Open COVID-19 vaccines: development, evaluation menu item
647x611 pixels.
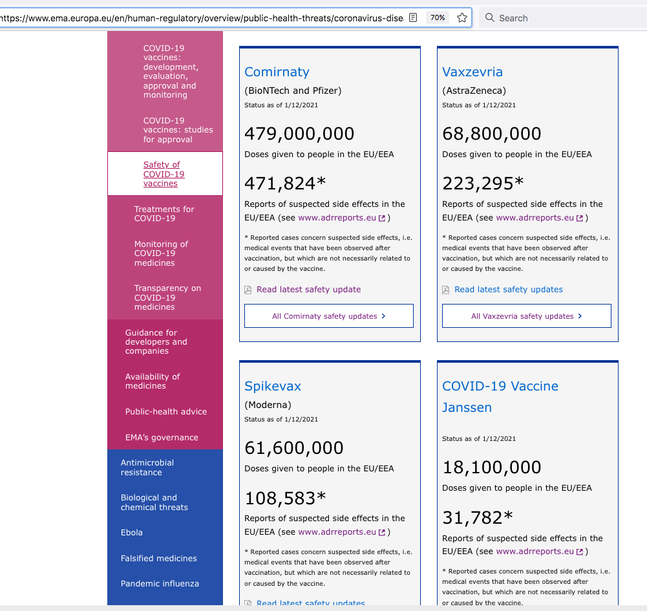(x=171, y=71)
